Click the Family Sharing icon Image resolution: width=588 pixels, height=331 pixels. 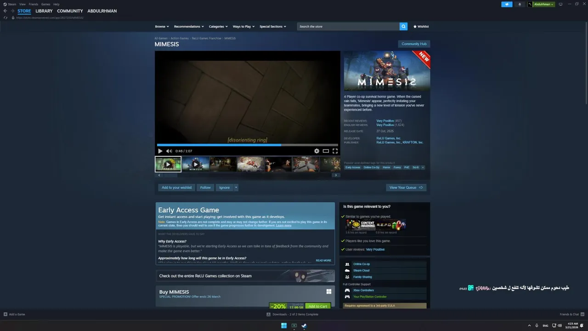click(x=347, y=277)
